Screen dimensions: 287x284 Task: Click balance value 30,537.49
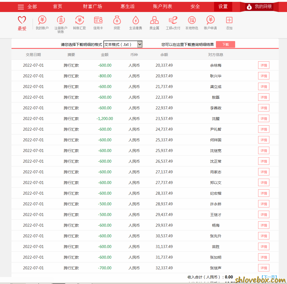[164, 236]
